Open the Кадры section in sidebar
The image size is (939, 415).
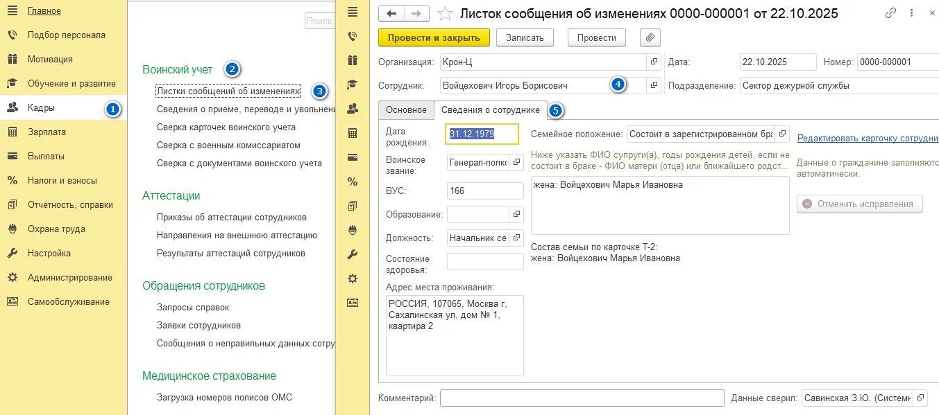click(x=64, y=108)
